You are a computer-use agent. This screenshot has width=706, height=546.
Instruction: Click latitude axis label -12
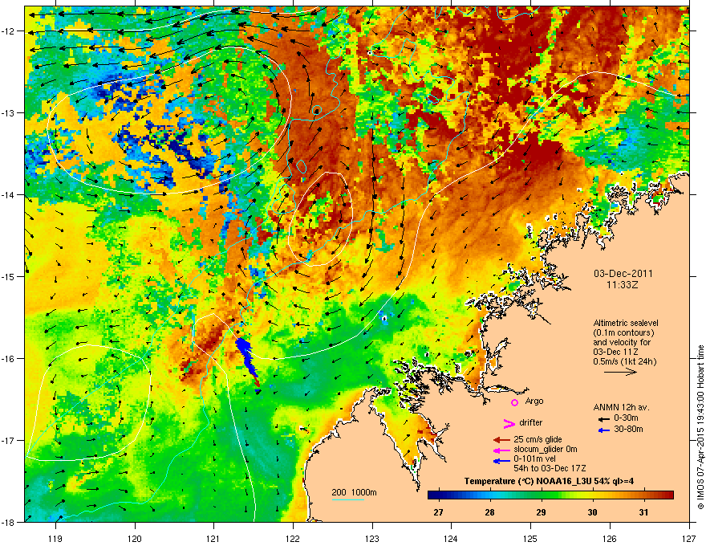coord(9,31)
